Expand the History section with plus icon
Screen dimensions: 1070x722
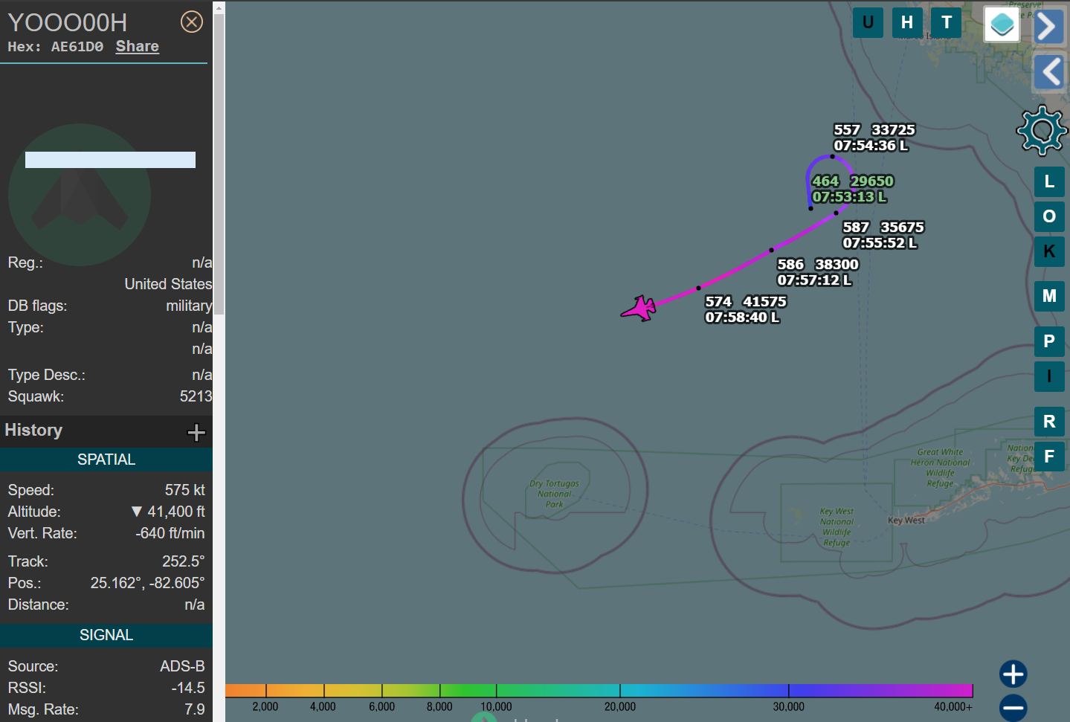click(x=196, y=432)
